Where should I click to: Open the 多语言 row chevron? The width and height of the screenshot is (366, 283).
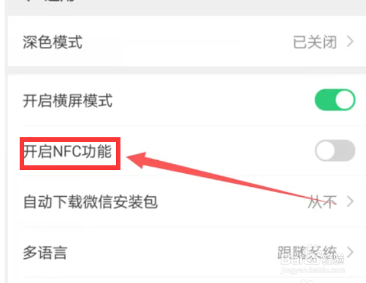(350, 252)
